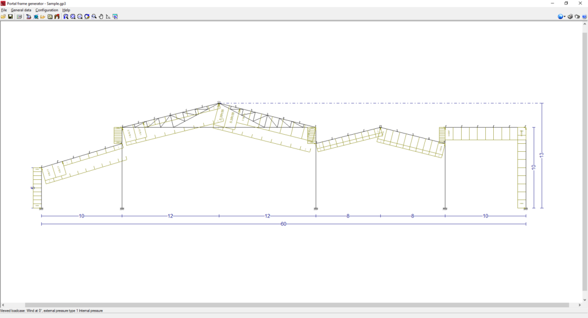The height and width of the screenshot is (318, 588).
Task: Click the app icon in title bar
Action: 3,3
